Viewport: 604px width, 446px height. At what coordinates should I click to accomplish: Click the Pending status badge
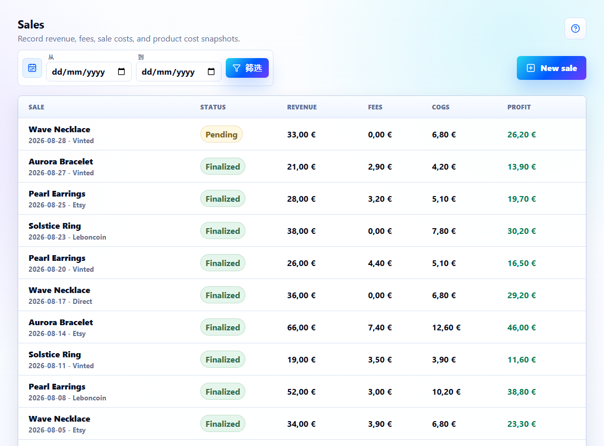click(222, 134)
